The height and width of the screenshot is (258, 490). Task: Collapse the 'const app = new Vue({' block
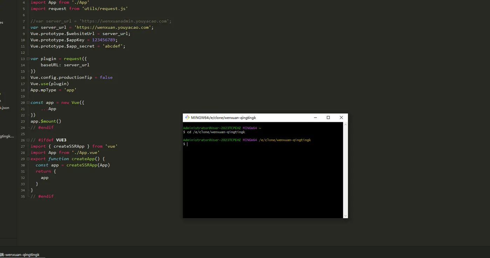pos(28,103)
